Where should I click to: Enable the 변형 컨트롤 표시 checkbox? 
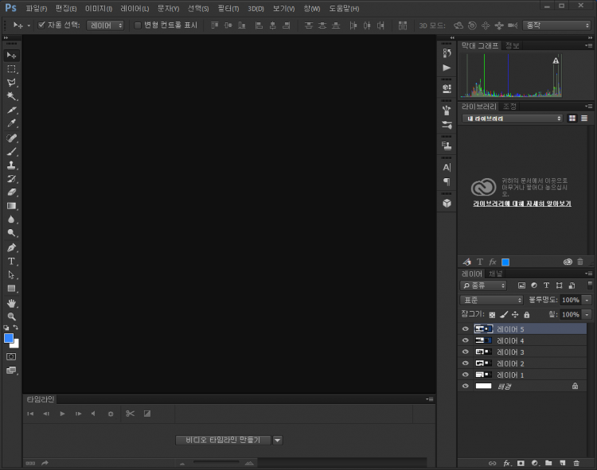pos(138,25)
